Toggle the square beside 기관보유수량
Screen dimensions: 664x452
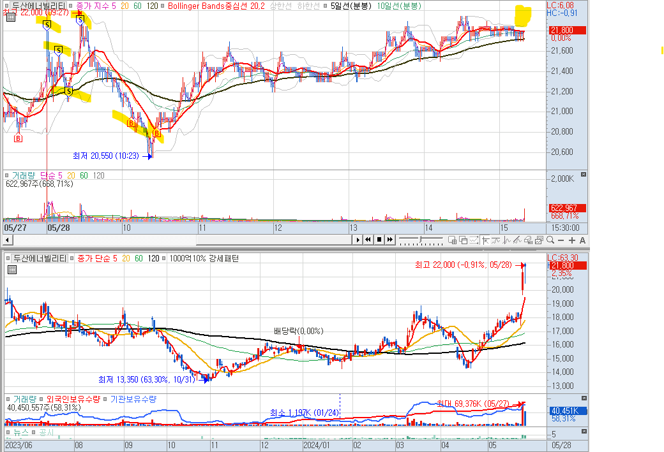coord(105,398)
